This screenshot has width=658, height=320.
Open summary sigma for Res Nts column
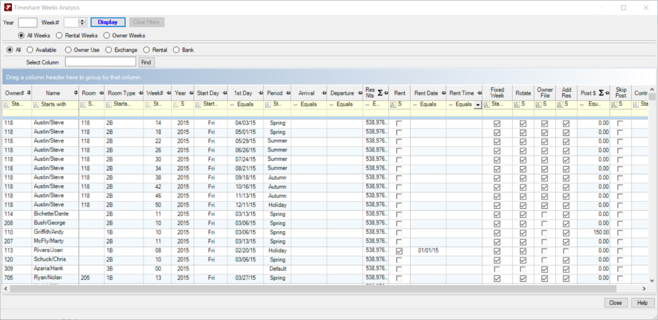click(x=379, y=93)
